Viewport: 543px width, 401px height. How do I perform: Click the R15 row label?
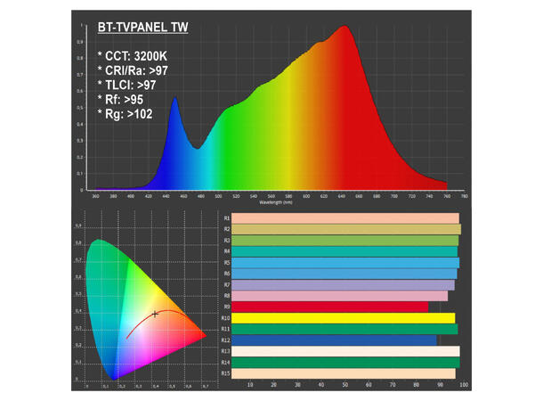225,373
